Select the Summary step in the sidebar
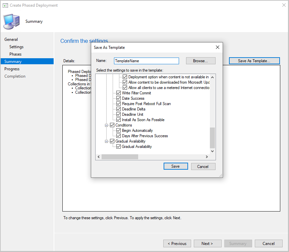The image size is (289, 252). (27, 61)
